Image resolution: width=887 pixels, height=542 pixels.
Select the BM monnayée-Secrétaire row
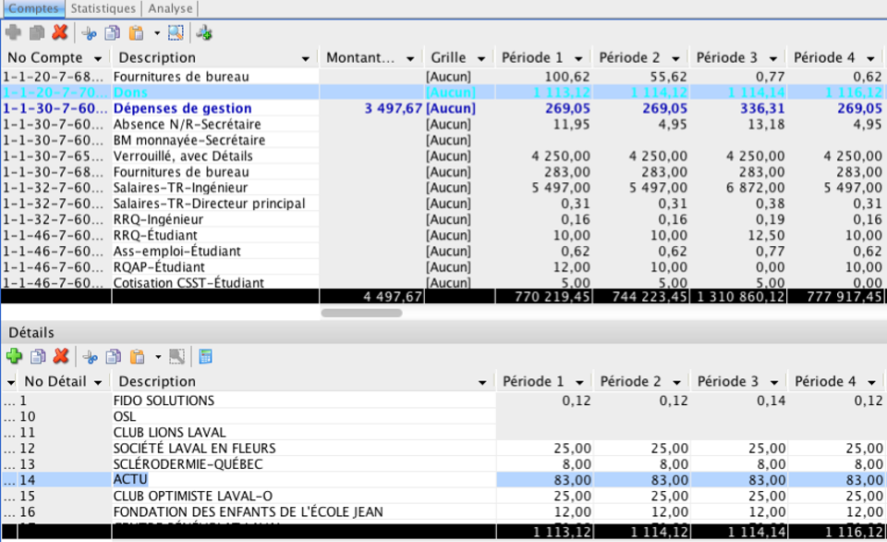(443, 140)
